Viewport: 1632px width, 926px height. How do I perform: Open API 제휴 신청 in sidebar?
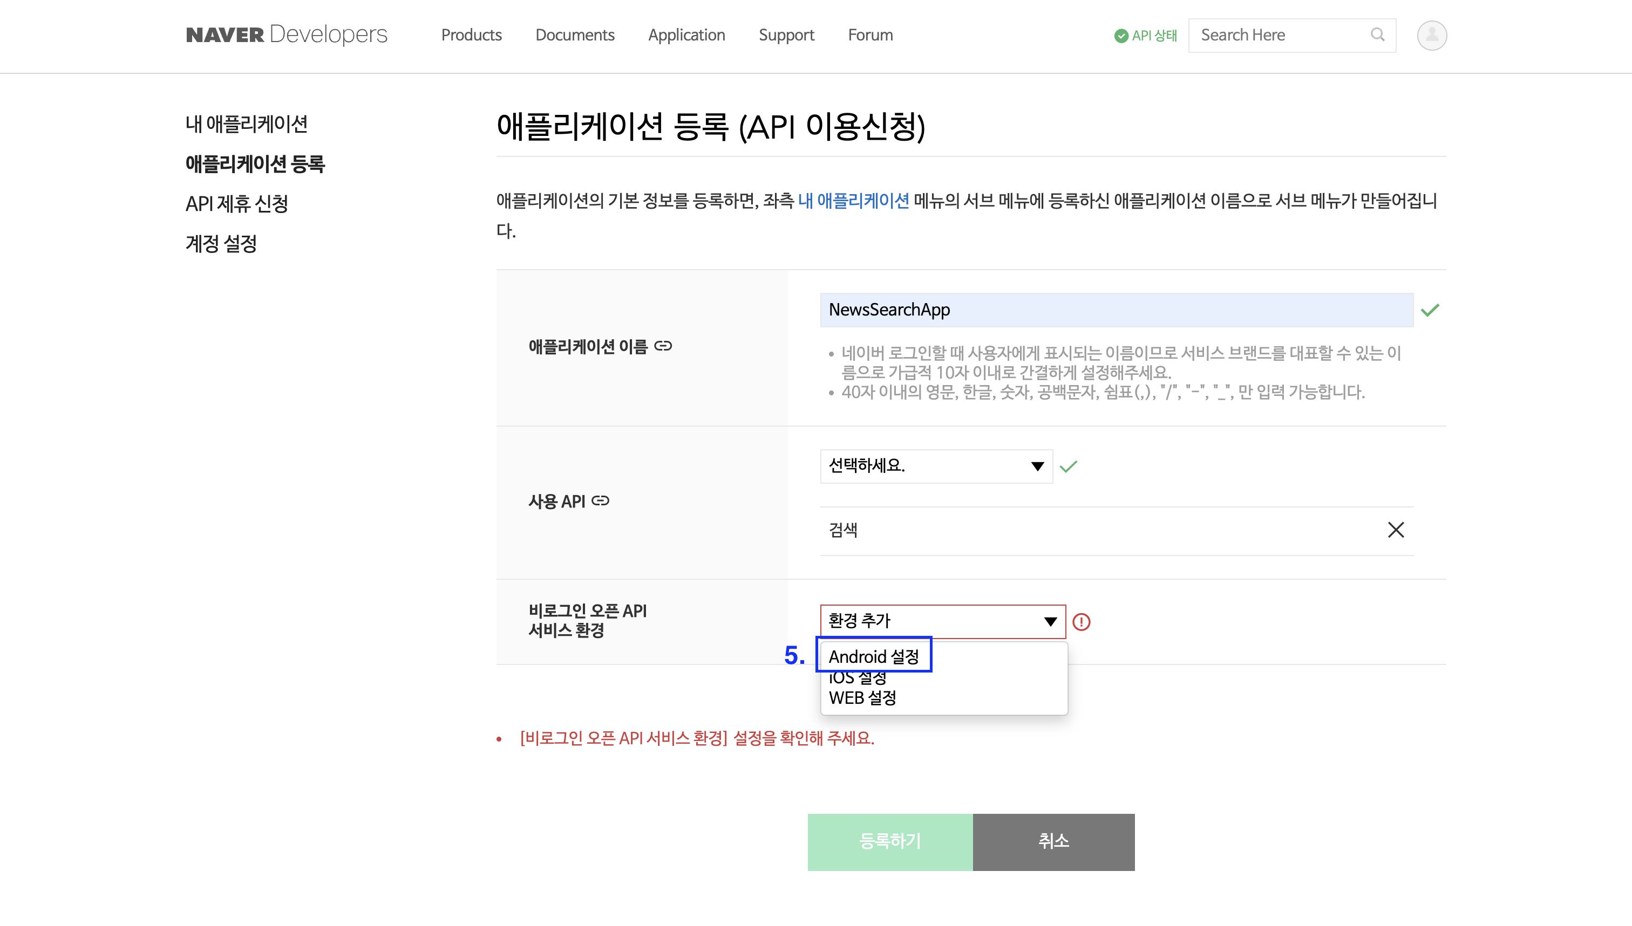point(237,203)
